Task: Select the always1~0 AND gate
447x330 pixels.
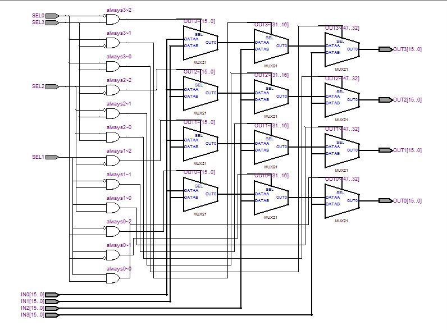Action: (x=113, y=208)
